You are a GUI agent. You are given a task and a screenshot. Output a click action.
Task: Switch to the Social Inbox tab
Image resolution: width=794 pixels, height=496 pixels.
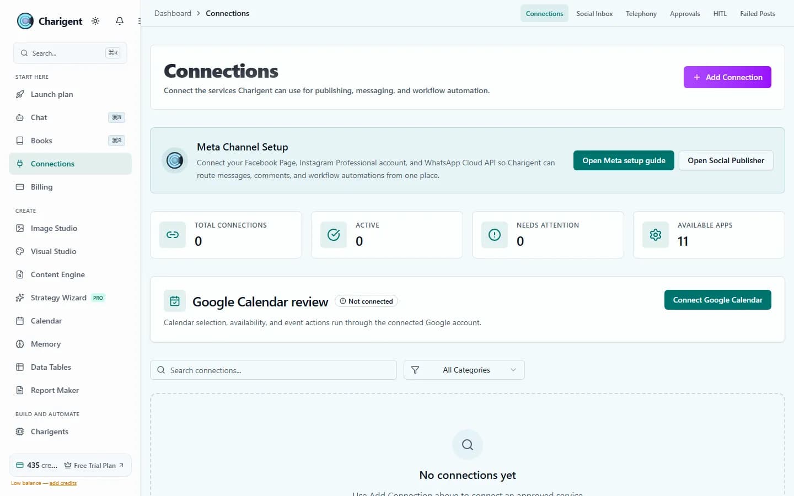(x=594, y=13)
